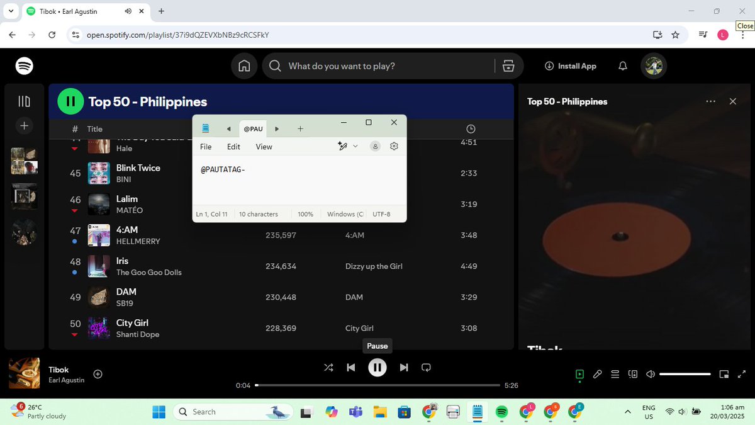The image size is (755, 425).
Task: Open the Browse icon in Spotify's search bar
Action: coord(509,66)
